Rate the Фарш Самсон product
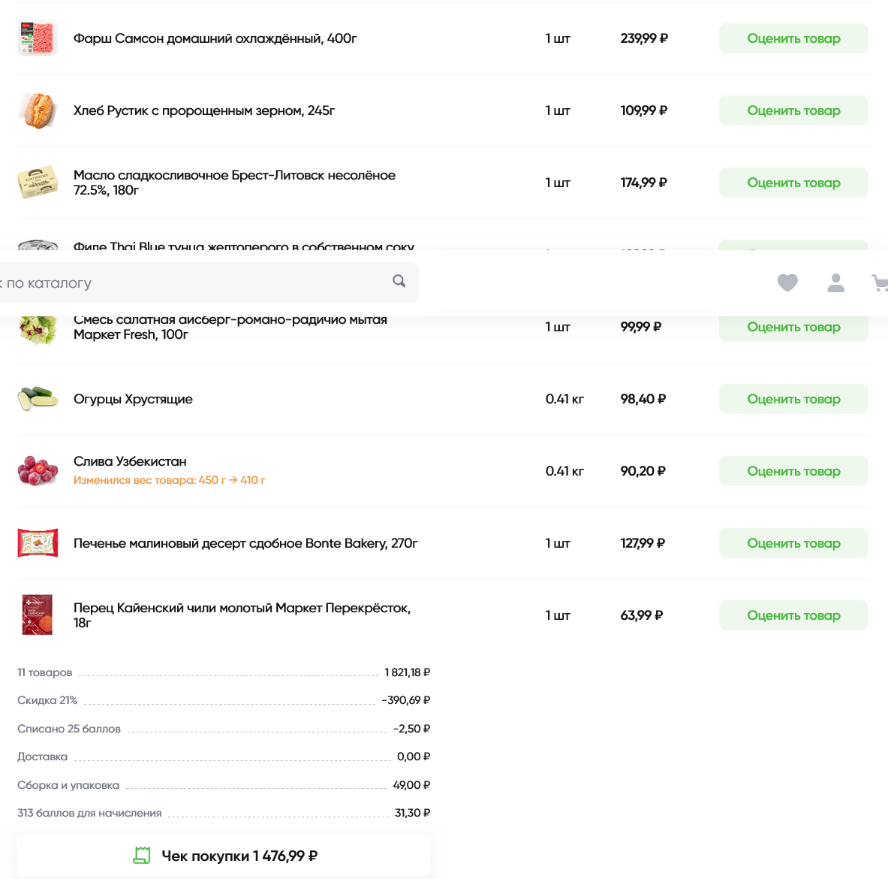 (x=793, y=38)
